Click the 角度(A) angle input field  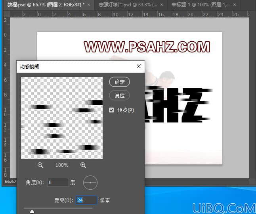[58, 182]
